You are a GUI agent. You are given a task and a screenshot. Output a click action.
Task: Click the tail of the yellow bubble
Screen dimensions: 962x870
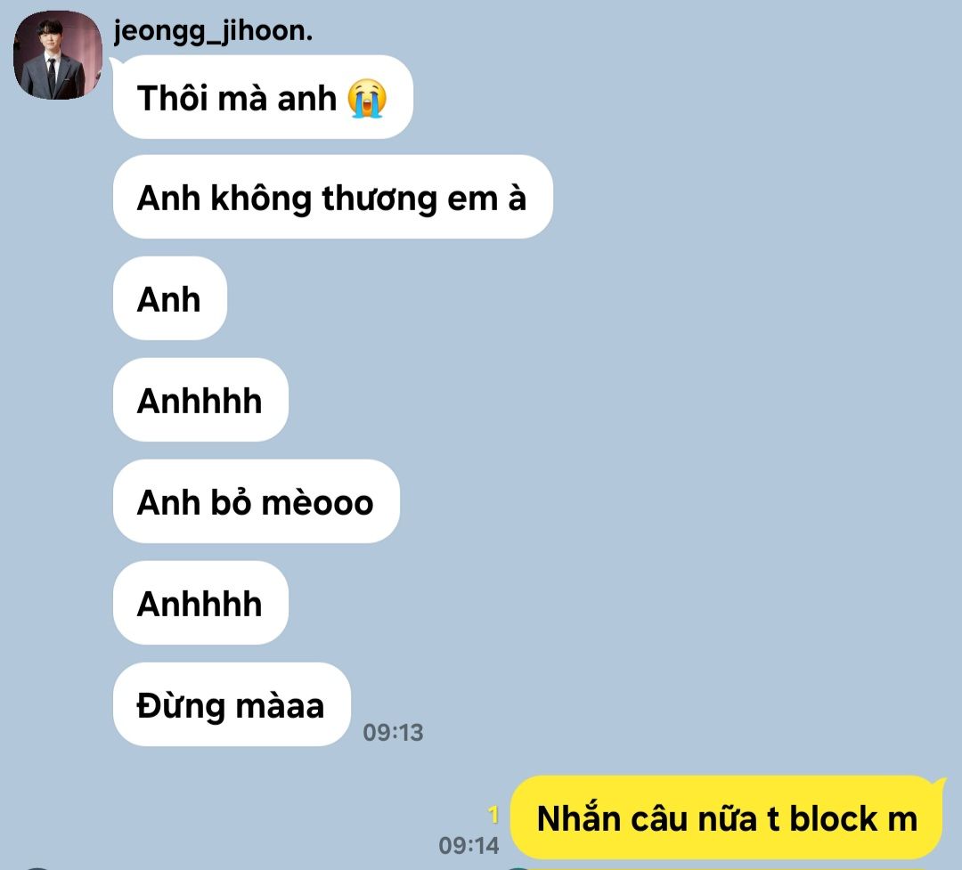[940, 784]
